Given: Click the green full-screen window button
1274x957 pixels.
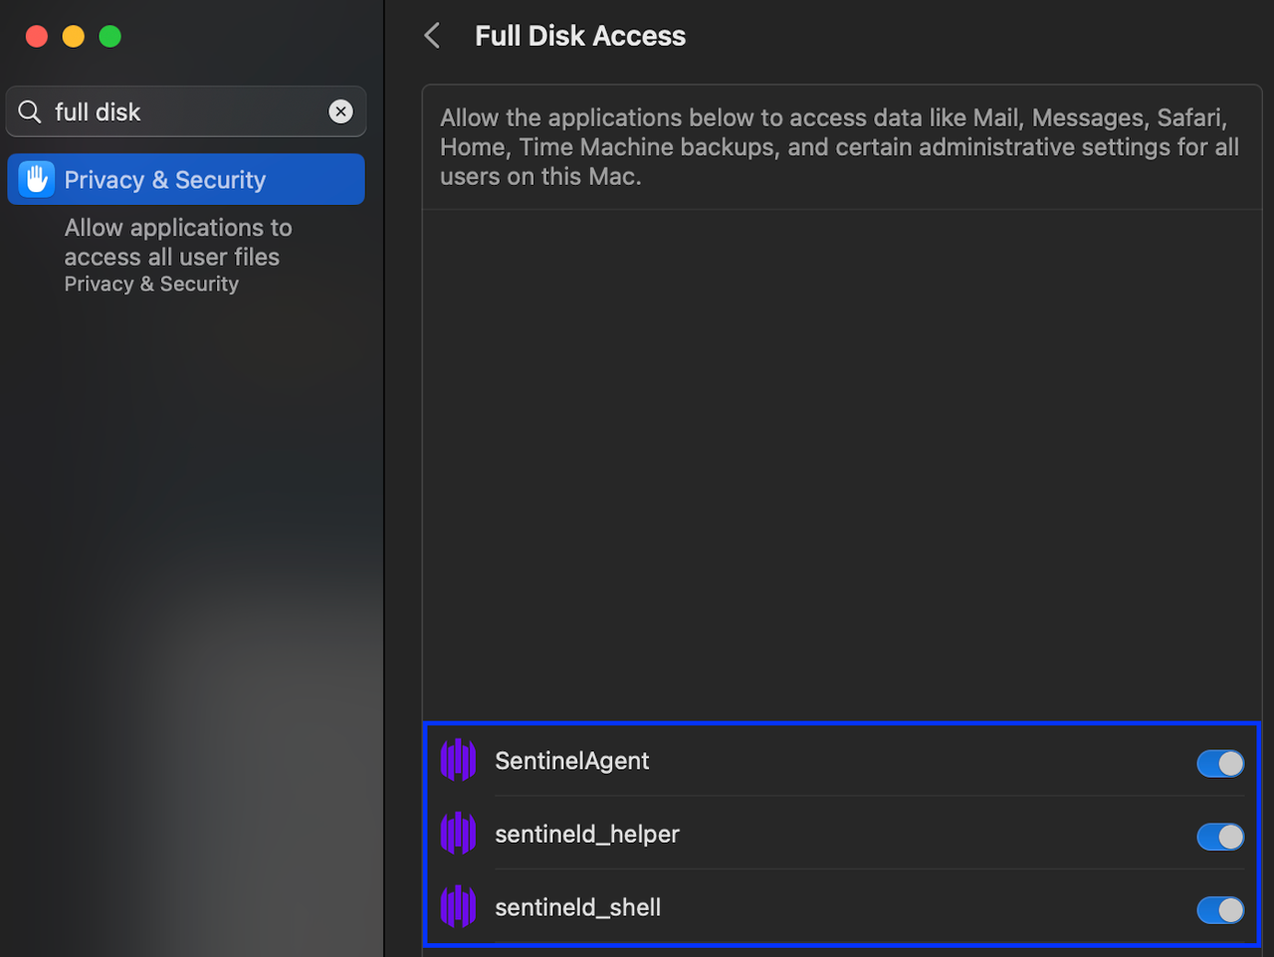Looking at the screenshot, I should (110, 37).
